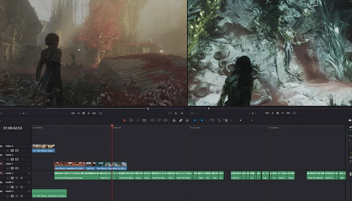352x201 pixels.
Task: Zoom in timeline with plus button
Action: pyautogui.click(x=252, y=120)
